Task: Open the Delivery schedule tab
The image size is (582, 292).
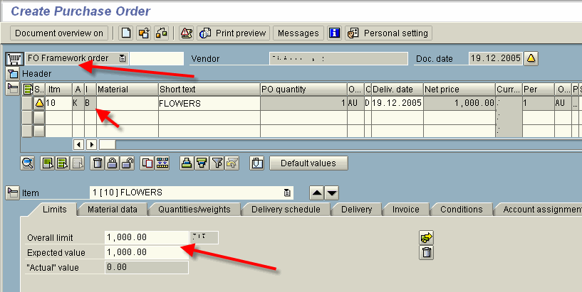Action: [286, 210]
